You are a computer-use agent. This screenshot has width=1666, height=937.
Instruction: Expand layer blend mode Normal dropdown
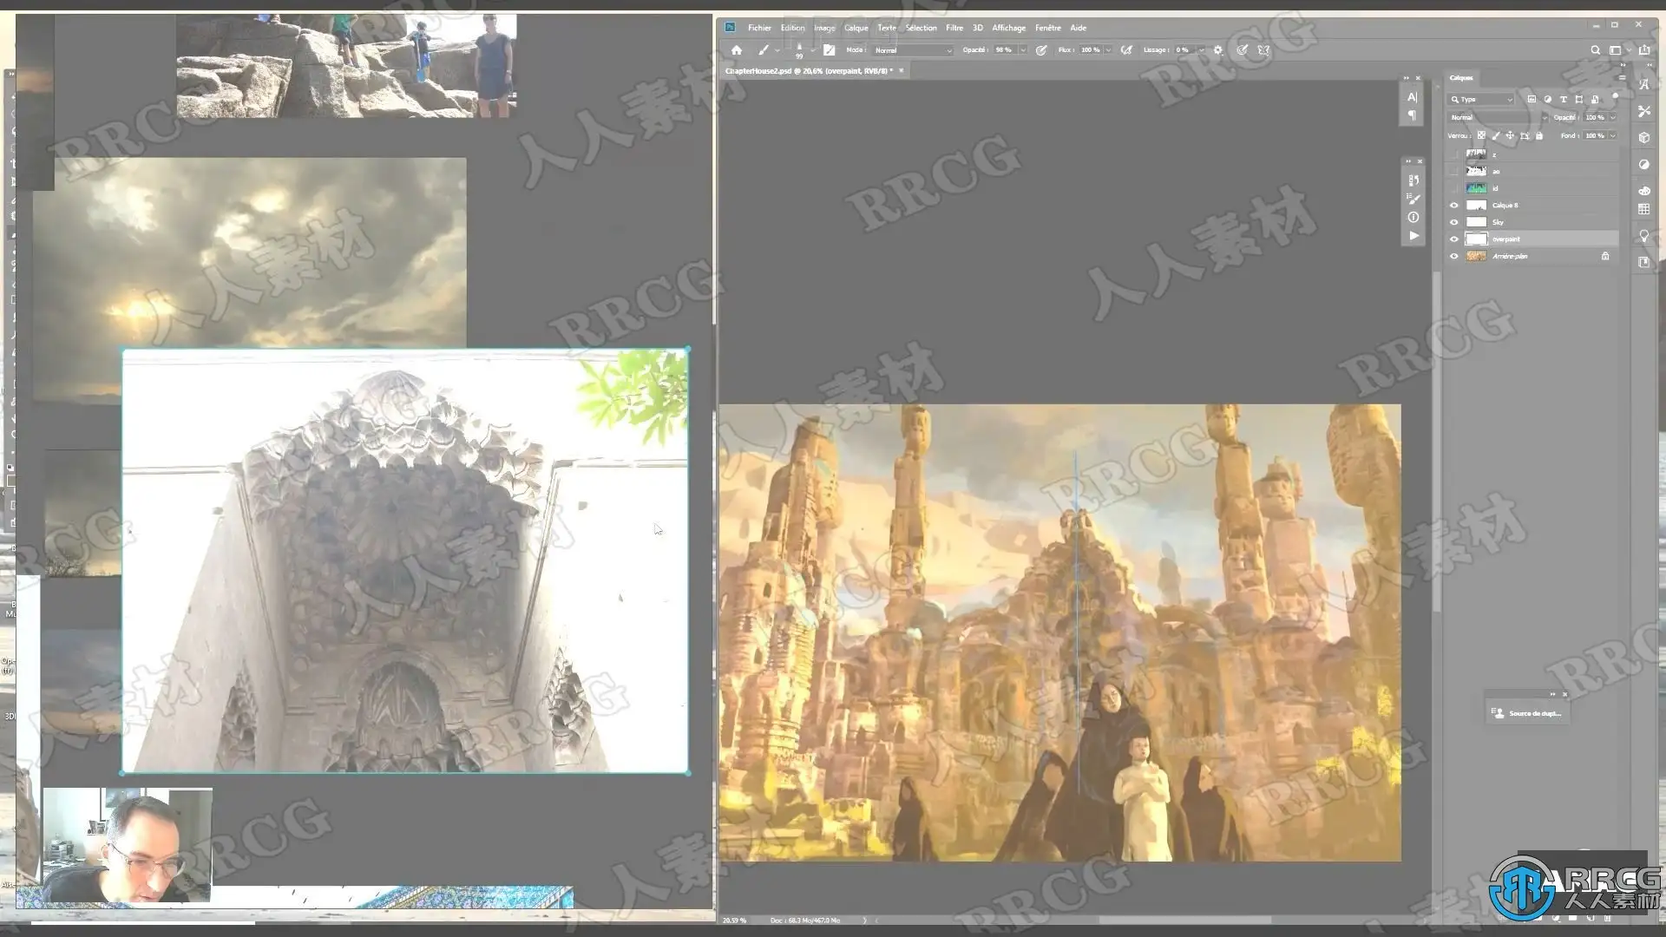1499,118
